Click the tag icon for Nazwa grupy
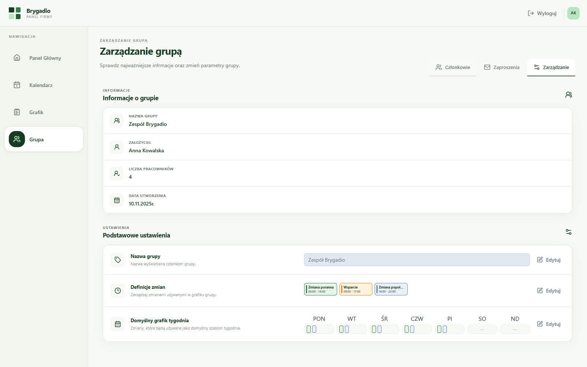 click(x=118, y=260)
